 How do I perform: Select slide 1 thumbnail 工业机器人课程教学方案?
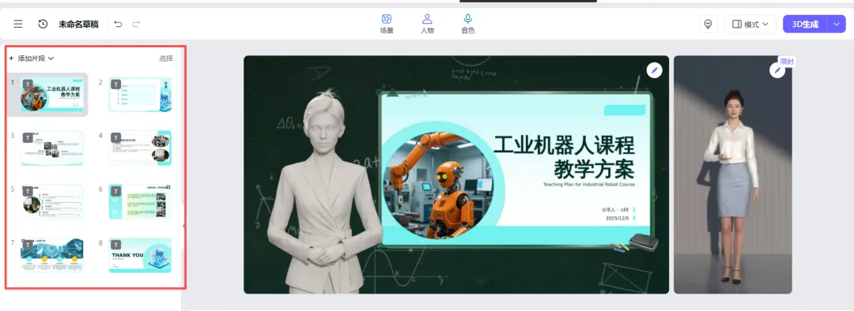(x=51, y=94)
